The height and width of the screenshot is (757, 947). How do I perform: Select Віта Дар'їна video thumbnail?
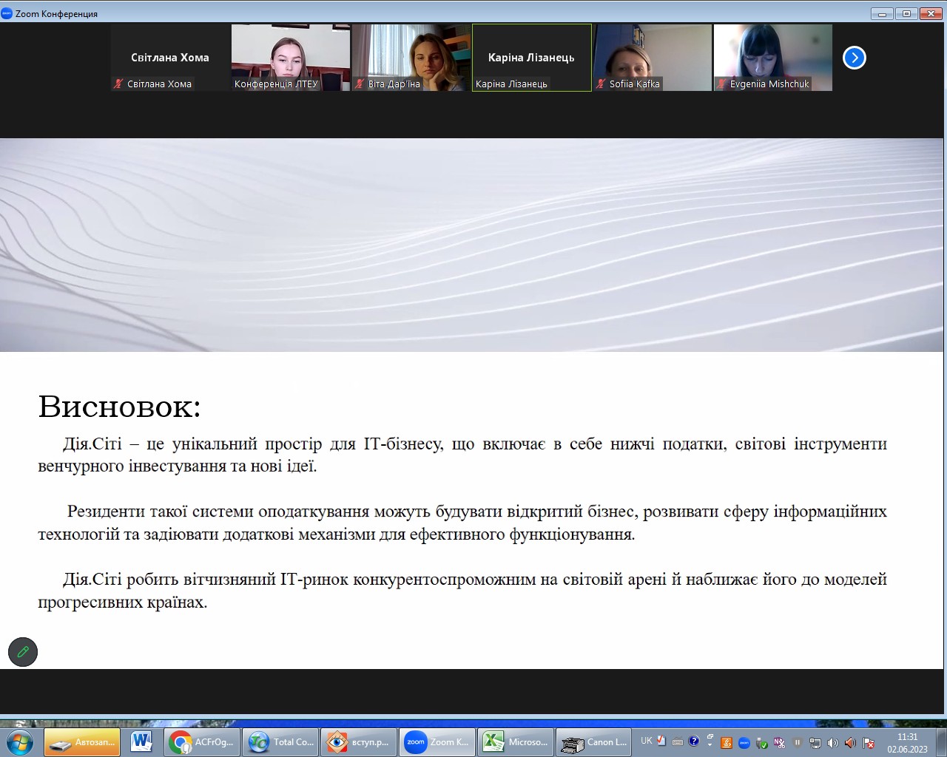click(x=411, y=58)
